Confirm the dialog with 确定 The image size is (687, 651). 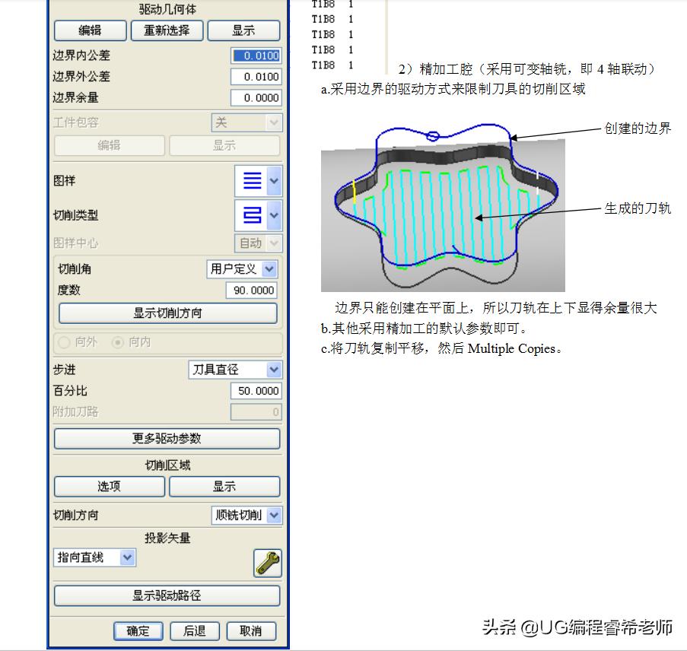click(138, 631)
